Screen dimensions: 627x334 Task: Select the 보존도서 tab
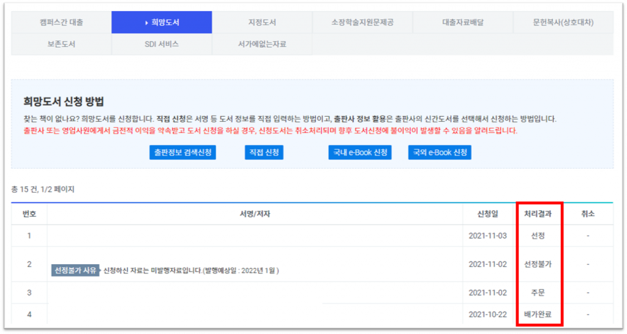(61, 44)
